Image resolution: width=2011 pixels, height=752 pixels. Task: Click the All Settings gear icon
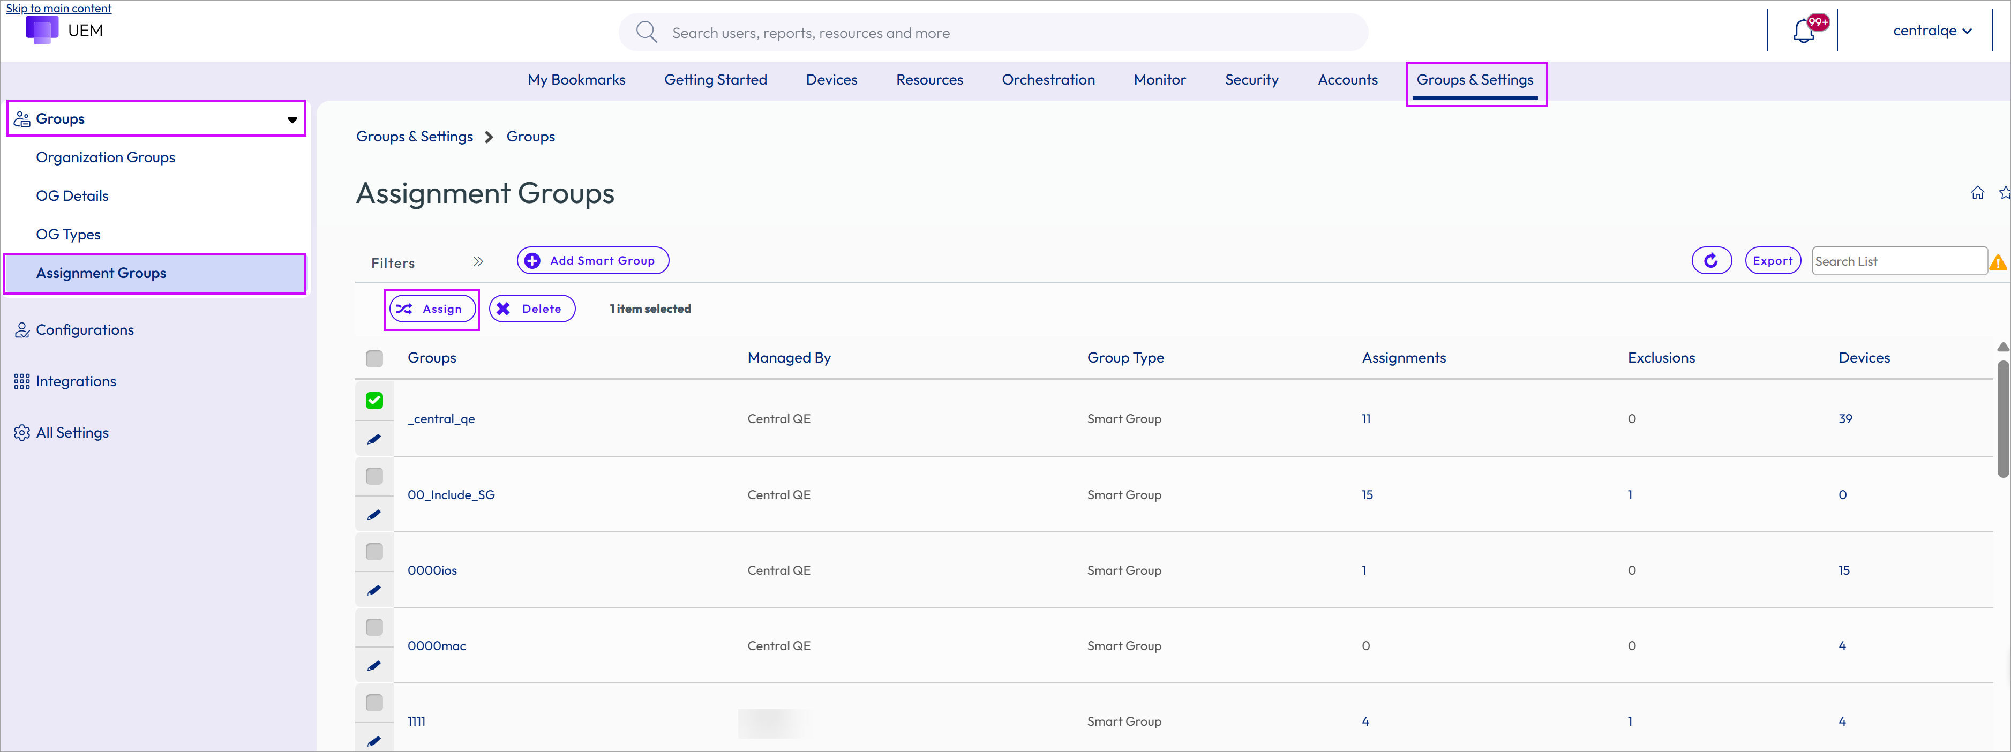pyautogui.click(x=22, y=433)
